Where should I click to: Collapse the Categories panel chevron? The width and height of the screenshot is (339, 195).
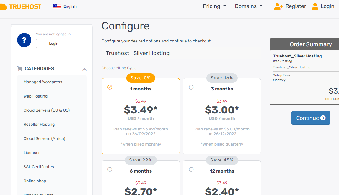tap(84, 70)
